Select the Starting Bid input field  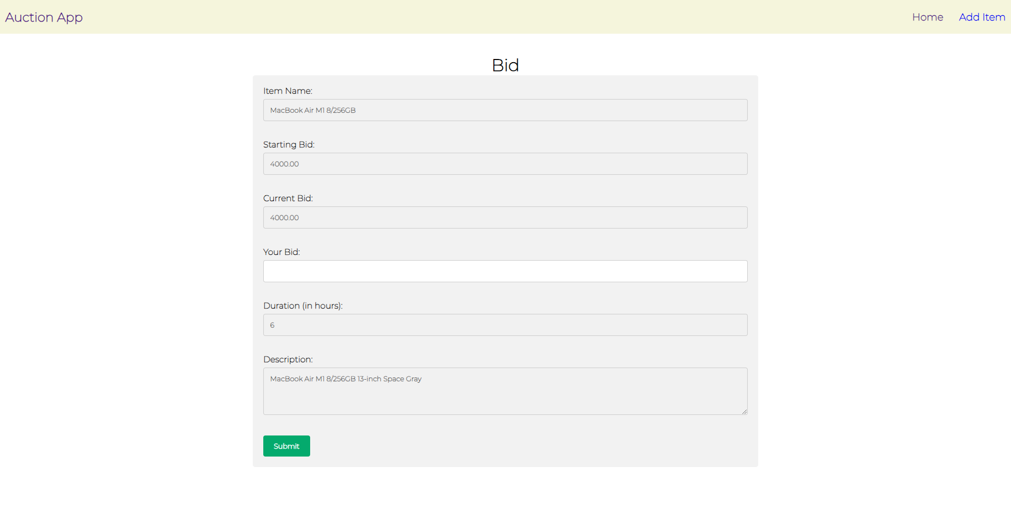point(505,164)
